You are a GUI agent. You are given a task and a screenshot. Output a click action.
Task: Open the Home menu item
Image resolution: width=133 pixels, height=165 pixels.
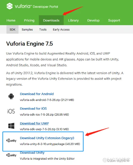pos(11,20)
